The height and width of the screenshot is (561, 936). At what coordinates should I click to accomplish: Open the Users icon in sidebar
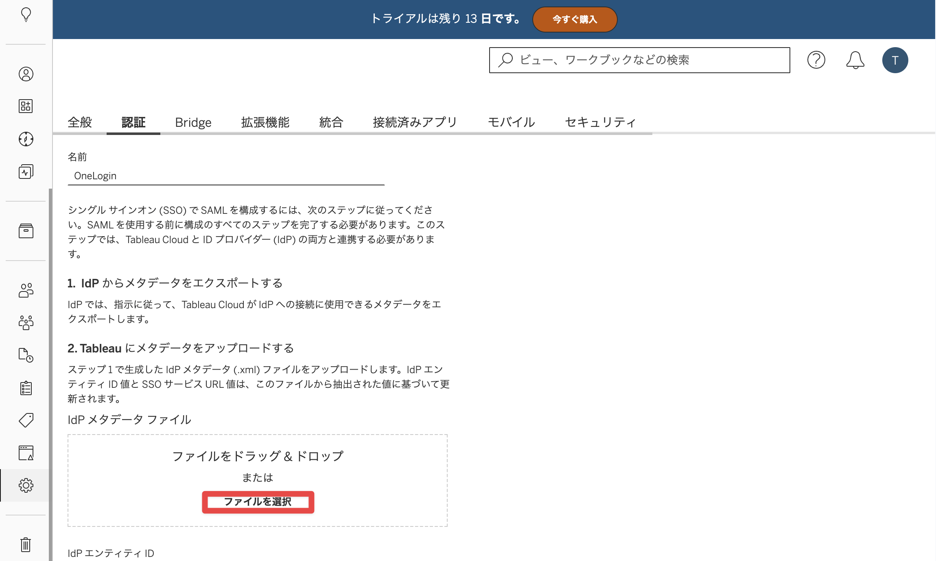[x=26, y=290]
